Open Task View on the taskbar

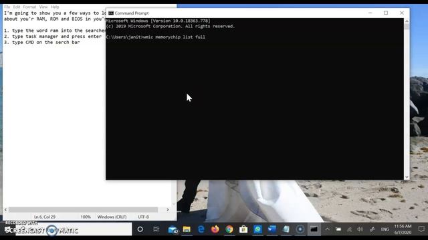pos(156,229)
